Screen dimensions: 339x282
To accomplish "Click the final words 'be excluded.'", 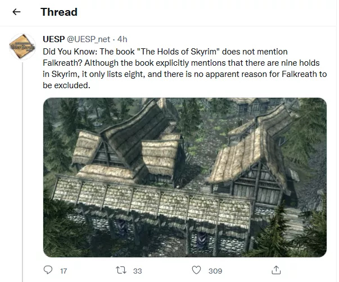I will click(x=66, y=85).
